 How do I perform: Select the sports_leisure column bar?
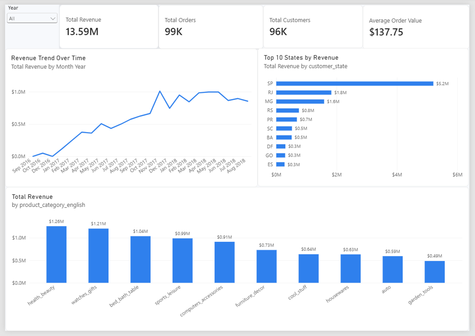tap(183, 260)
